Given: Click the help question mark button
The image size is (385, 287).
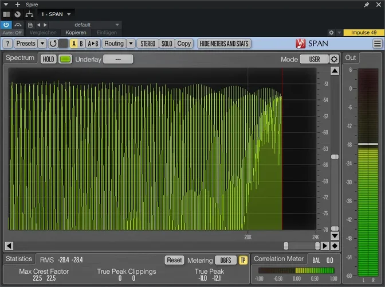Looking at the screenshot, I should 7,44.
